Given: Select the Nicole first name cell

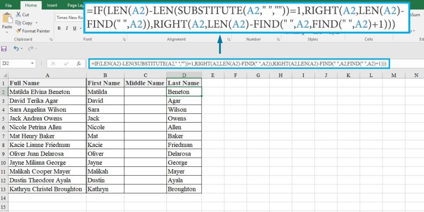Looking at the screenshot, I should pos(105,127).
